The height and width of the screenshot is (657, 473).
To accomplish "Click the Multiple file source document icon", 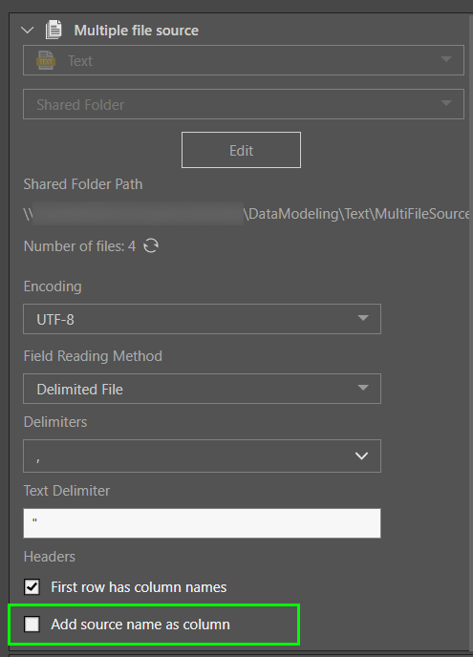I will (x=54, y=31).
